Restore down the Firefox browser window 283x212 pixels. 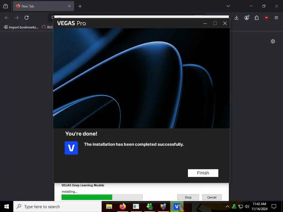(264, 6)
